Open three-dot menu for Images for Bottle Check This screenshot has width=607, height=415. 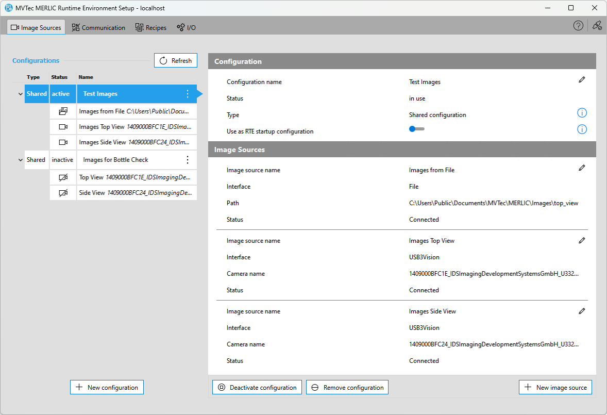[188, 160]
